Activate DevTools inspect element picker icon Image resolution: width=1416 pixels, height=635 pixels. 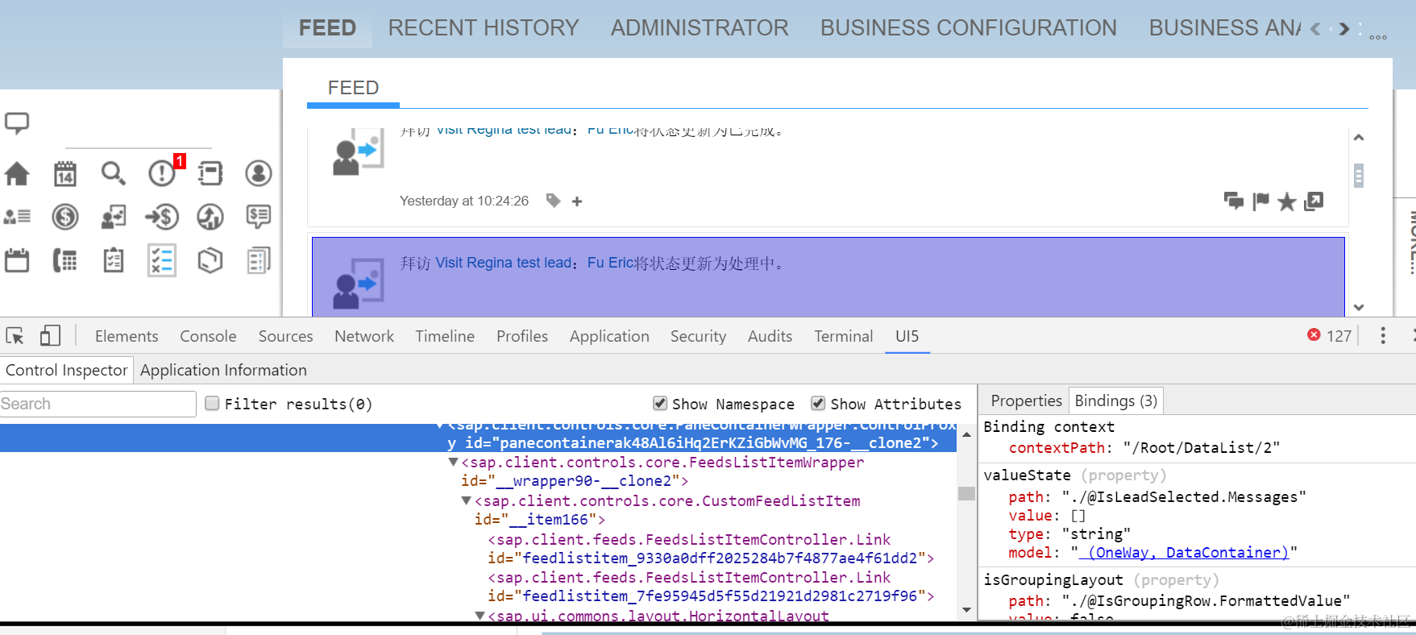pos(15,336)
